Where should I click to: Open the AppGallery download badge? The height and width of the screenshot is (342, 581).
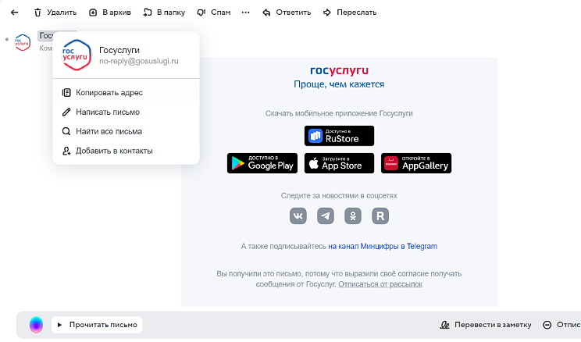click(416, 163)
